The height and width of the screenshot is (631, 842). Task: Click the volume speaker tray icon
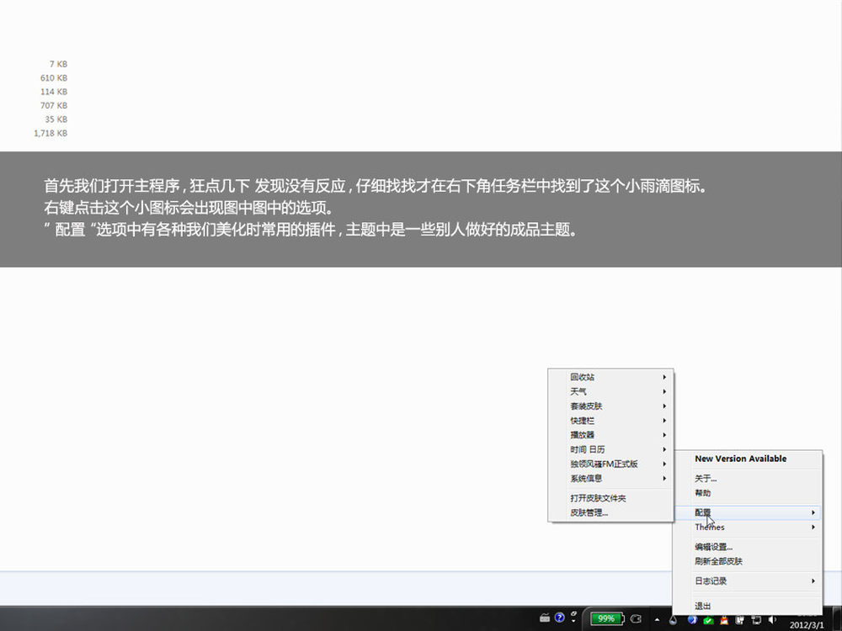click(773, 619)
